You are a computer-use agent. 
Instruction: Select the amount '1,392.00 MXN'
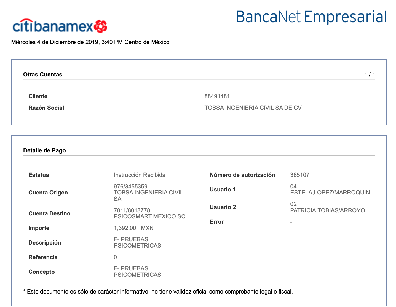coord(134,228)
